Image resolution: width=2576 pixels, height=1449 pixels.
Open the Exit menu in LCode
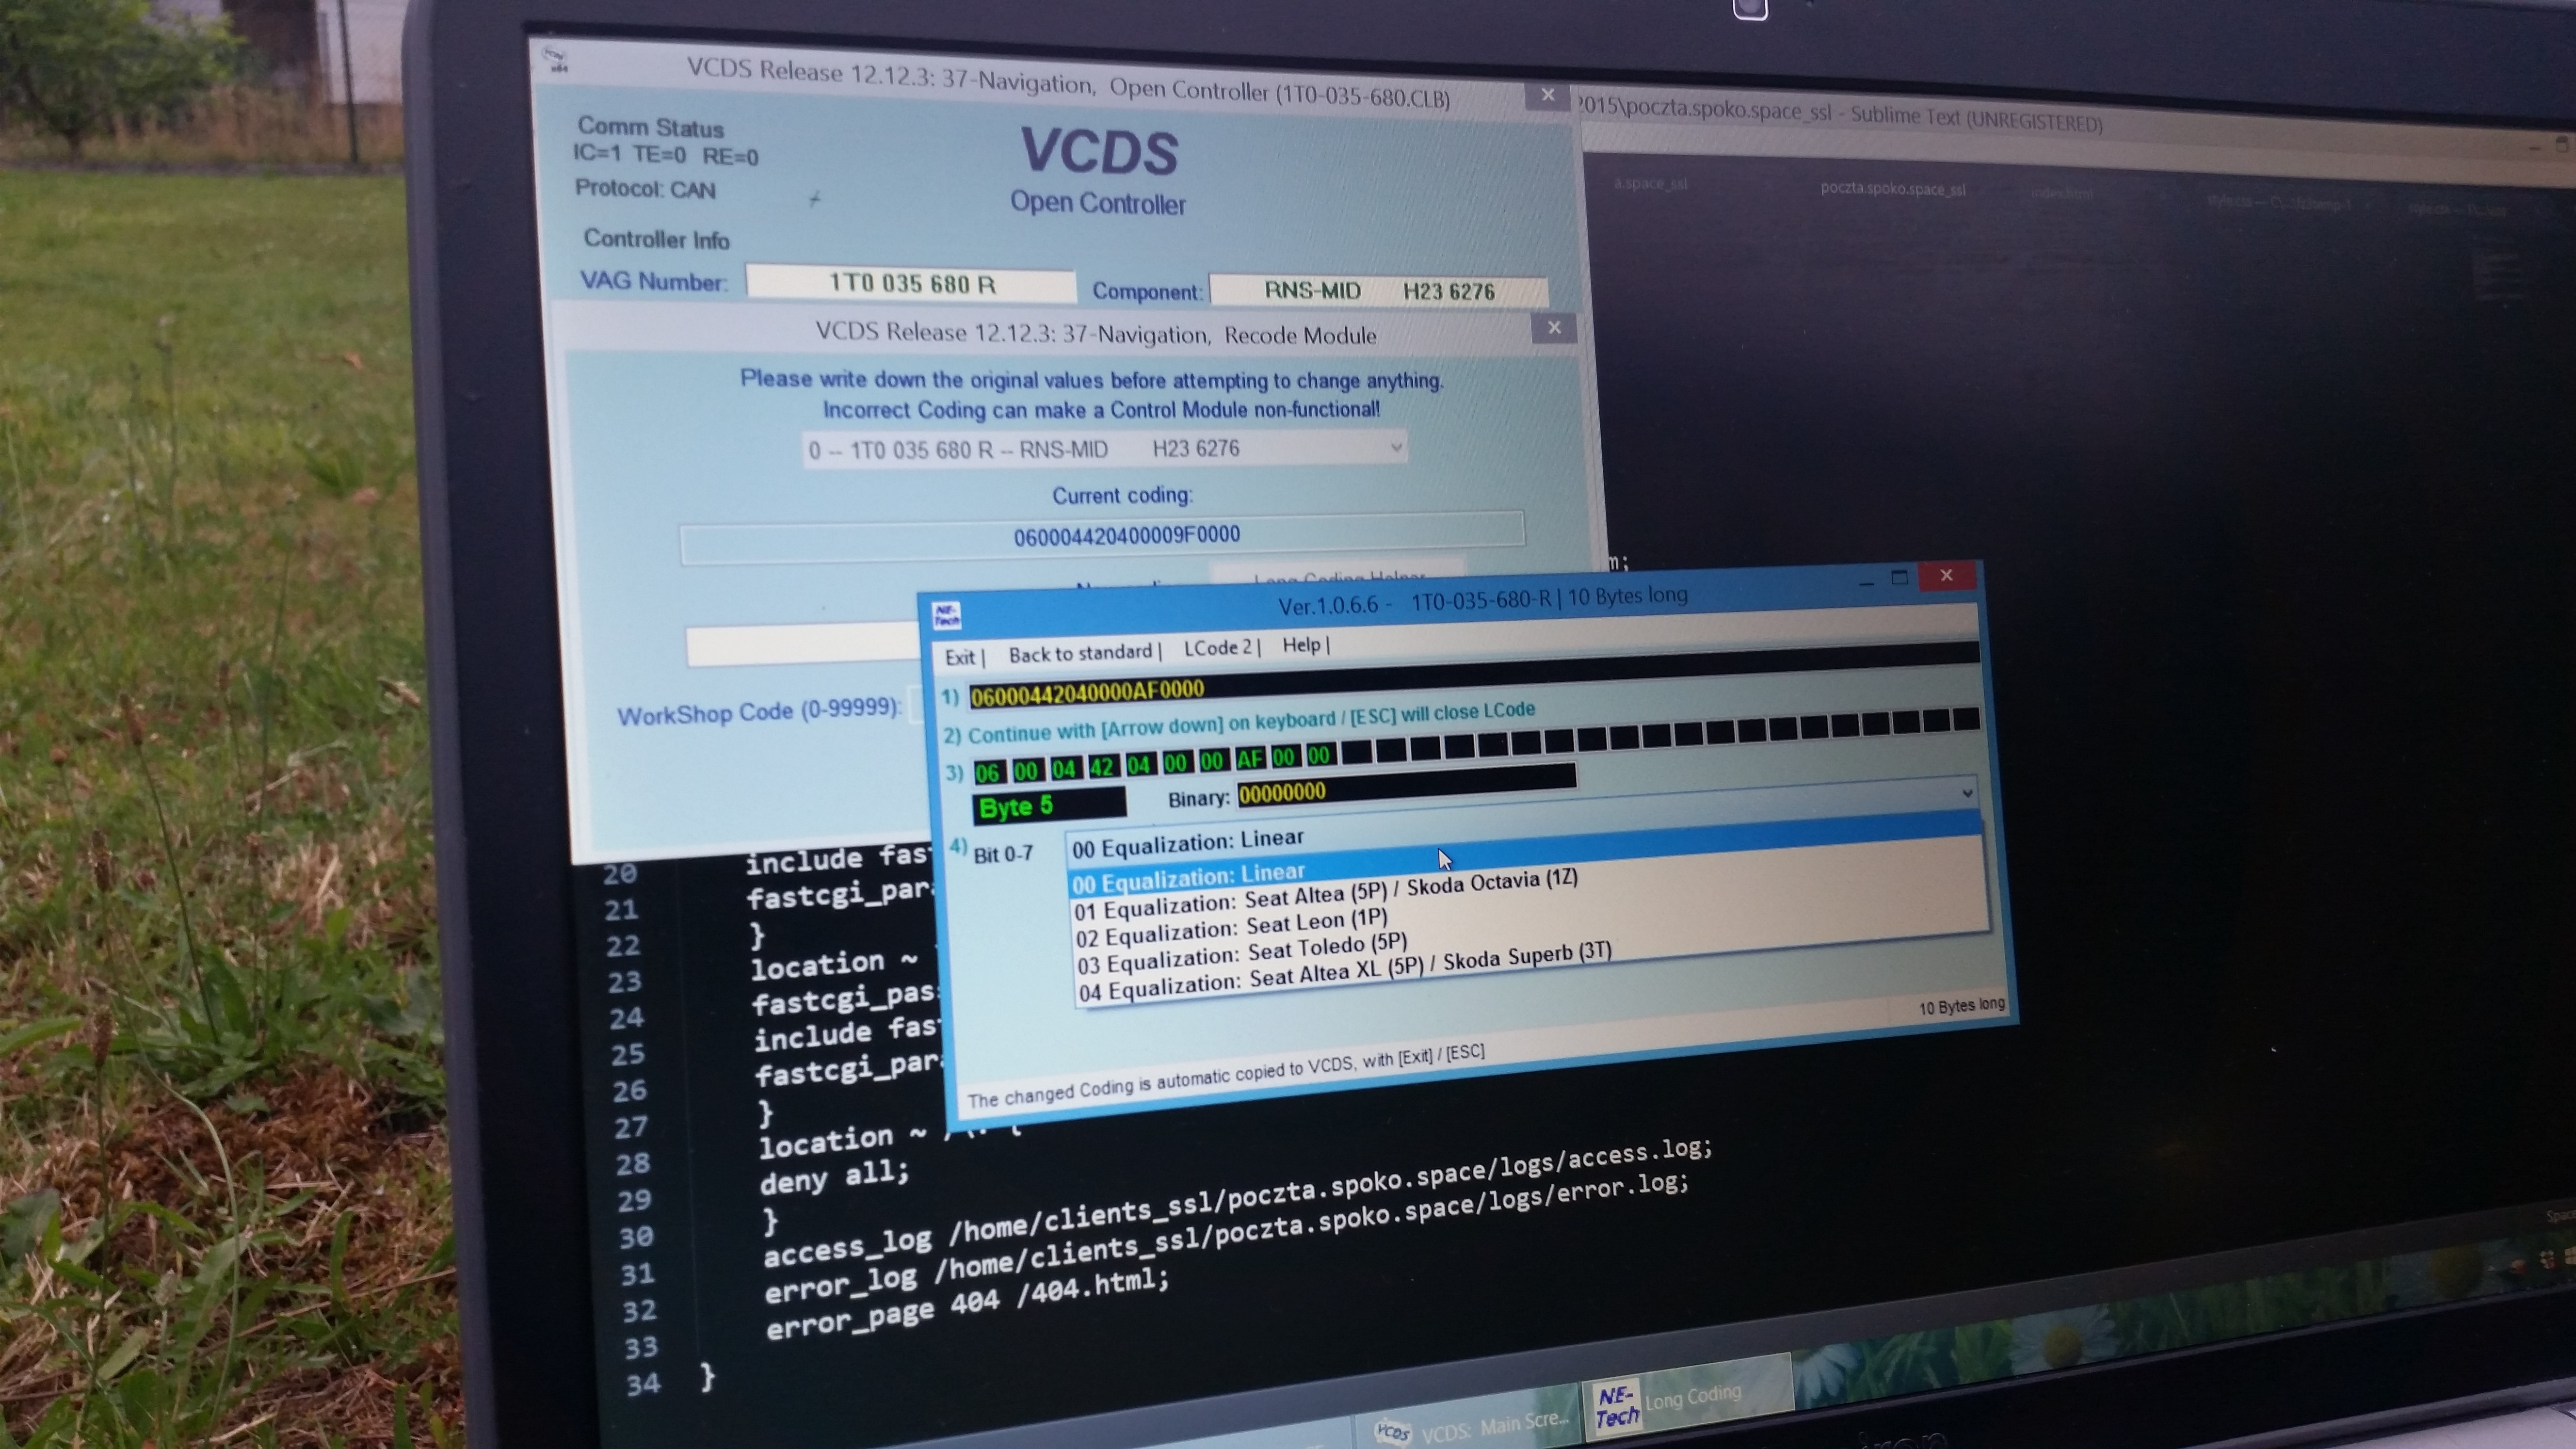pos(964,657)
